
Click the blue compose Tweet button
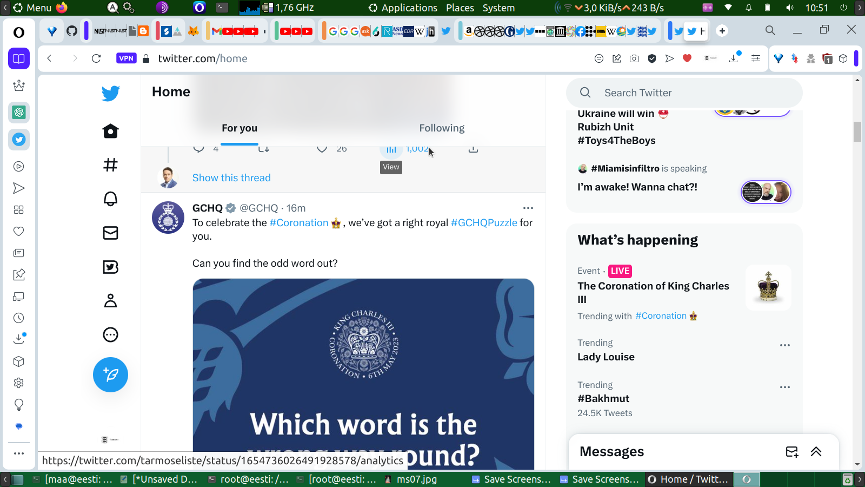[110, 374]
